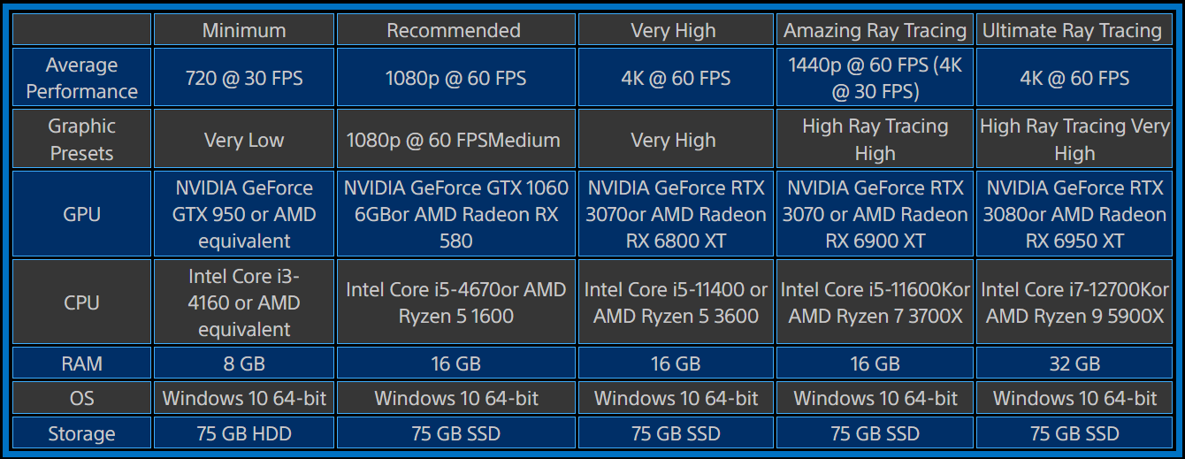Click the "Minimum" column header
Image resolution: width=1185 pixels, height=459 pixels.
[244, 30]
